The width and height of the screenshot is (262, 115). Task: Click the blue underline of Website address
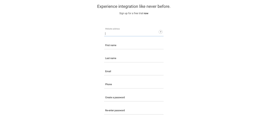[x=134, y=36]
